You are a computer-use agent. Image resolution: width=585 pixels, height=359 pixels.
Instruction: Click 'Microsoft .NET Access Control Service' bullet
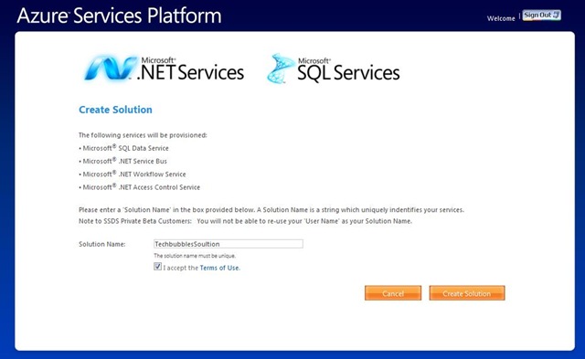(139, 187)
